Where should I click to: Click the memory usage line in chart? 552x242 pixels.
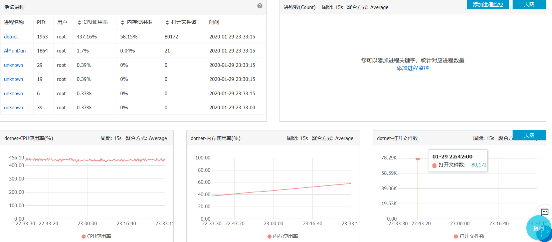pyautogui.click(x=281, y=190)
